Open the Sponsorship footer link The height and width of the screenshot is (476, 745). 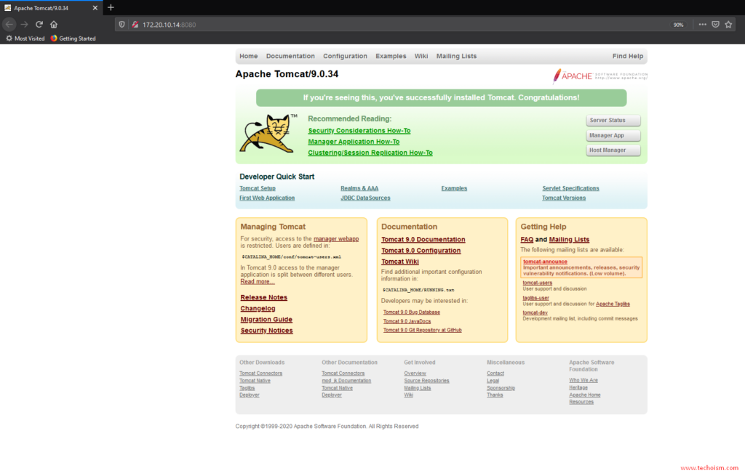[501, 388]
